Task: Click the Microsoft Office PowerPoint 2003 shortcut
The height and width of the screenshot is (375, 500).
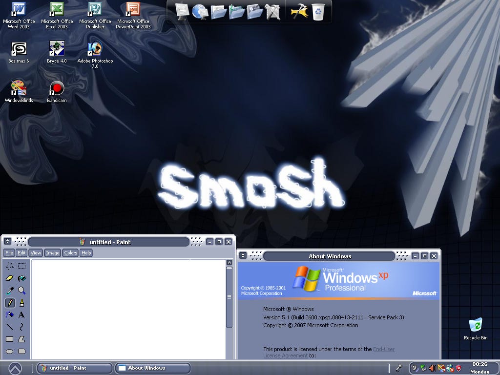Action: [133, 15]
